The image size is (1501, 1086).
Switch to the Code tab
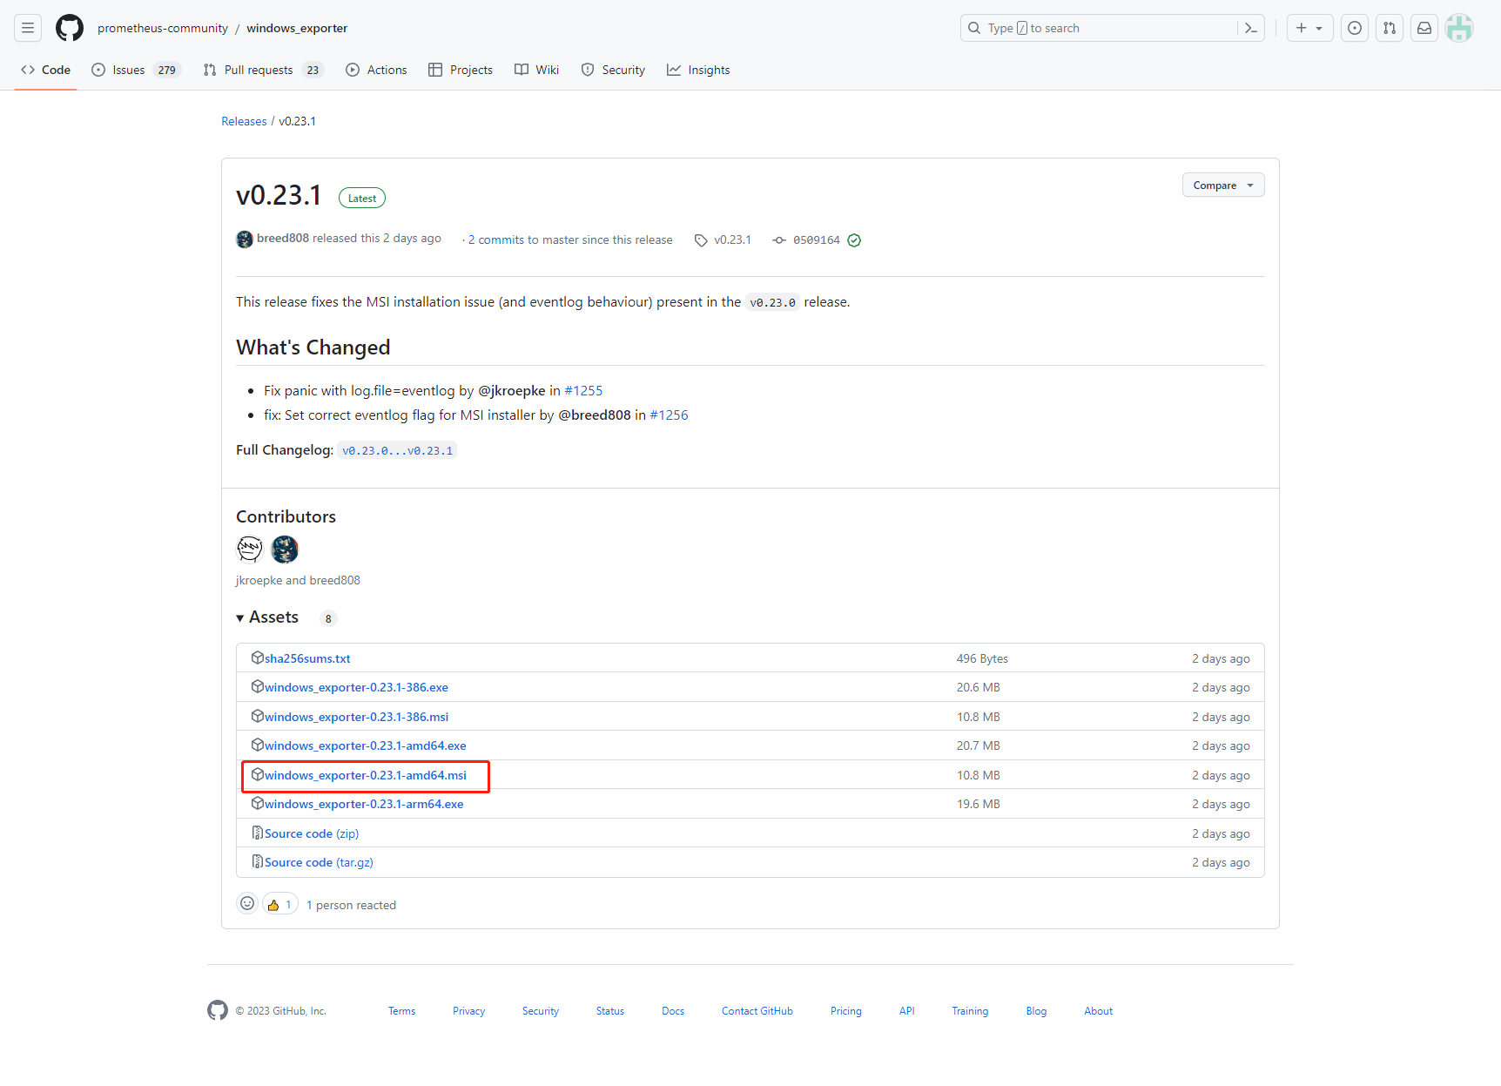point(46,70)
